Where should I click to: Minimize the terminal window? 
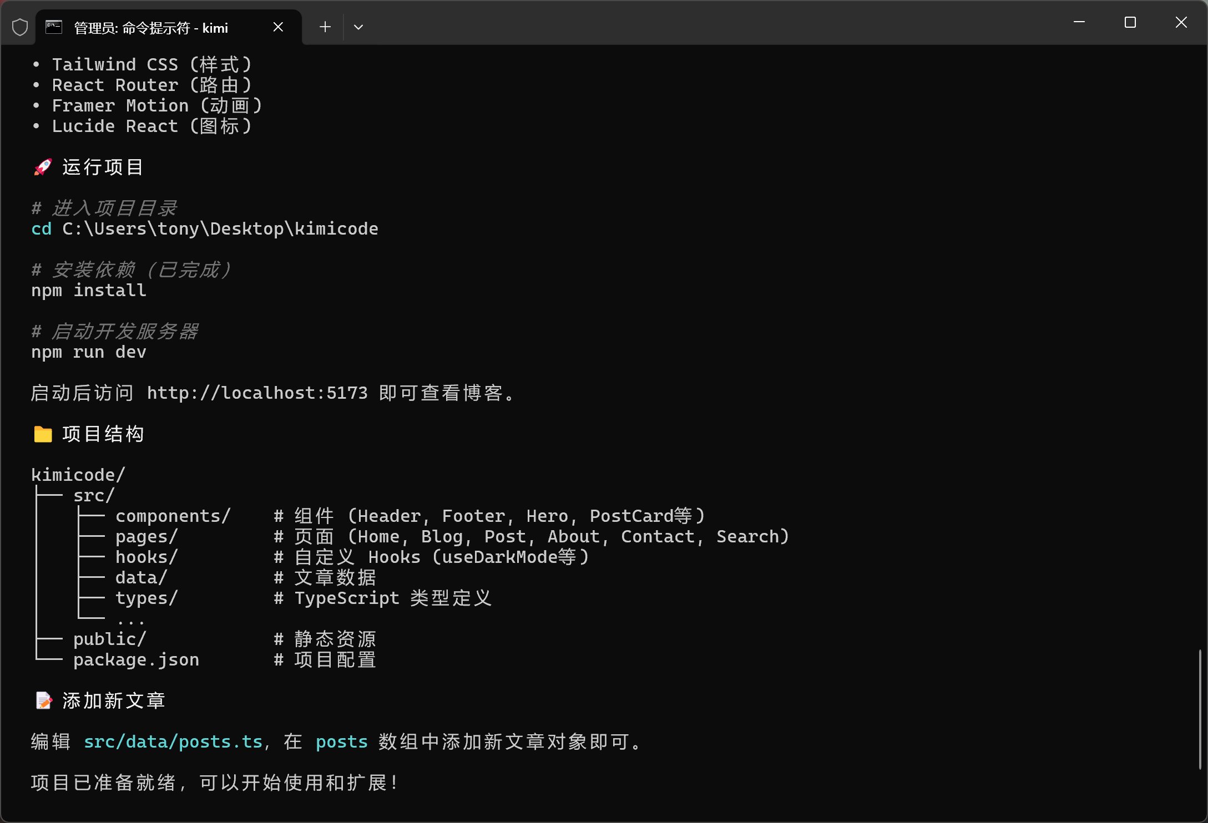coord(1079,23)
